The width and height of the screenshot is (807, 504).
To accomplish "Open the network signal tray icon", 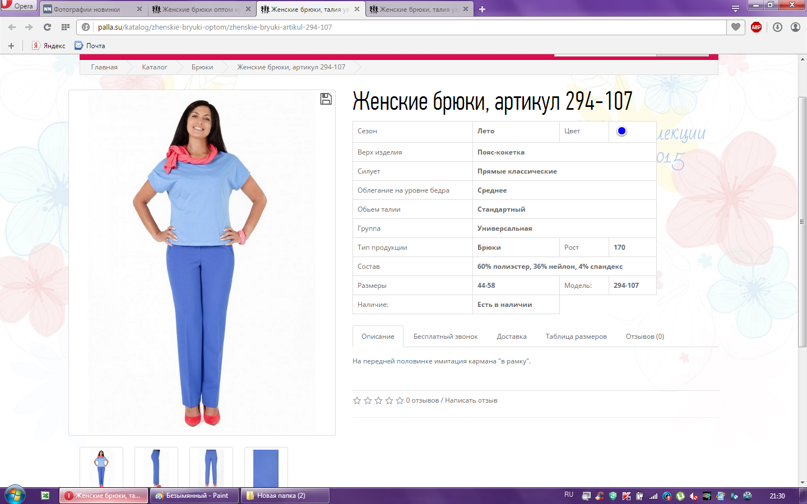I will tap(653, 496).
